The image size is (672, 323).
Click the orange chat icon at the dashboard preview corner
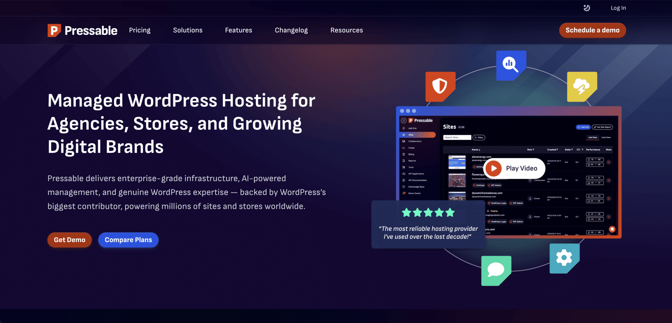[x=612, y=229]
